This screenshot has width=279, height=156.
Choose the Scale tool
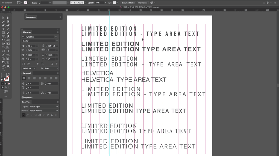pyautogui.click(x=8, y=40)
